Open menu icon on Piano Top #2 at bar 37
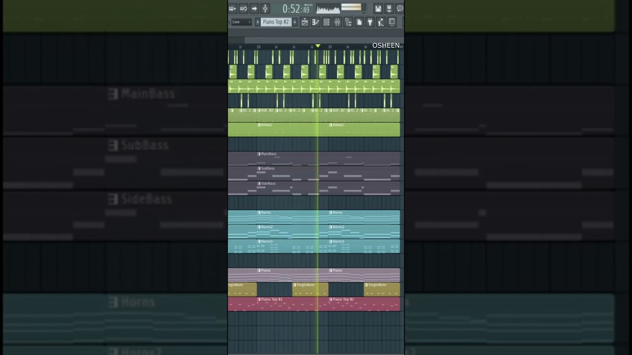This screenshot has height=355, width=632. point(331,299)
